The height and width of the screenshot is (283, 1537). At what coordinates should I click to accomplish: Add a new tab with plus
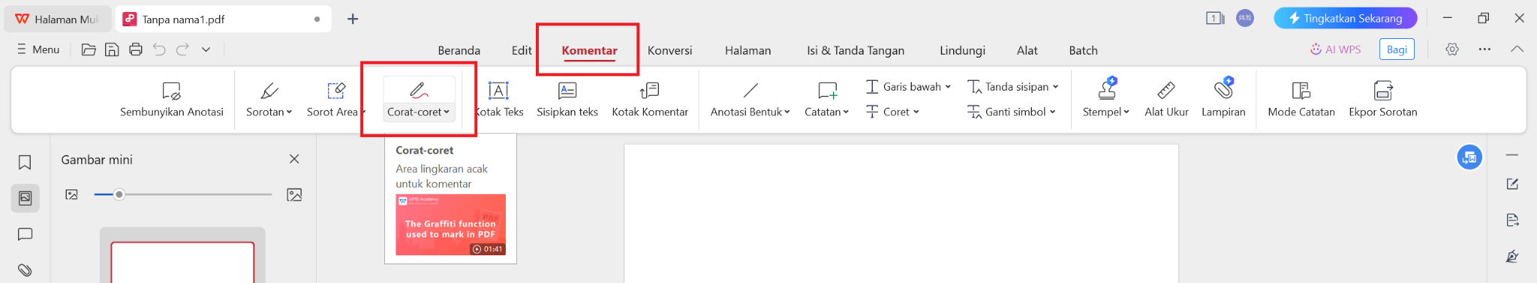[353, 19]
